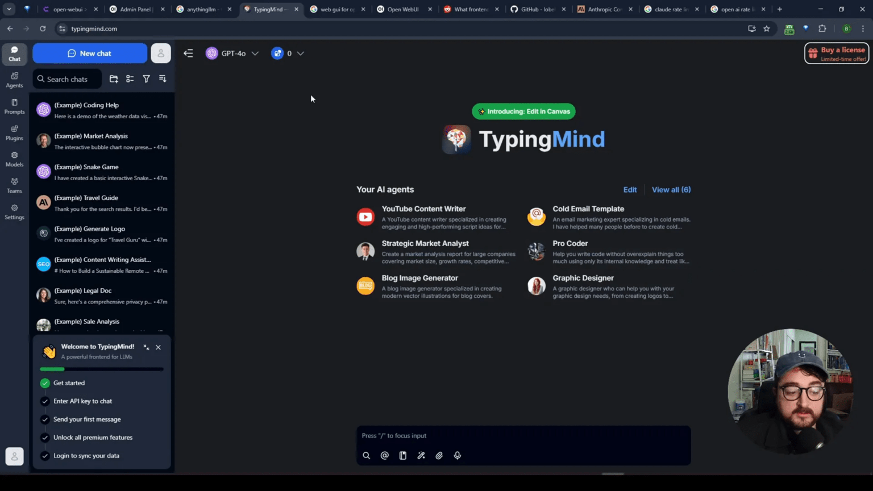The height and width of the screenshot is (491, 873).
Task: Click the attach file paperclip icon
Action: click(439, 455)
